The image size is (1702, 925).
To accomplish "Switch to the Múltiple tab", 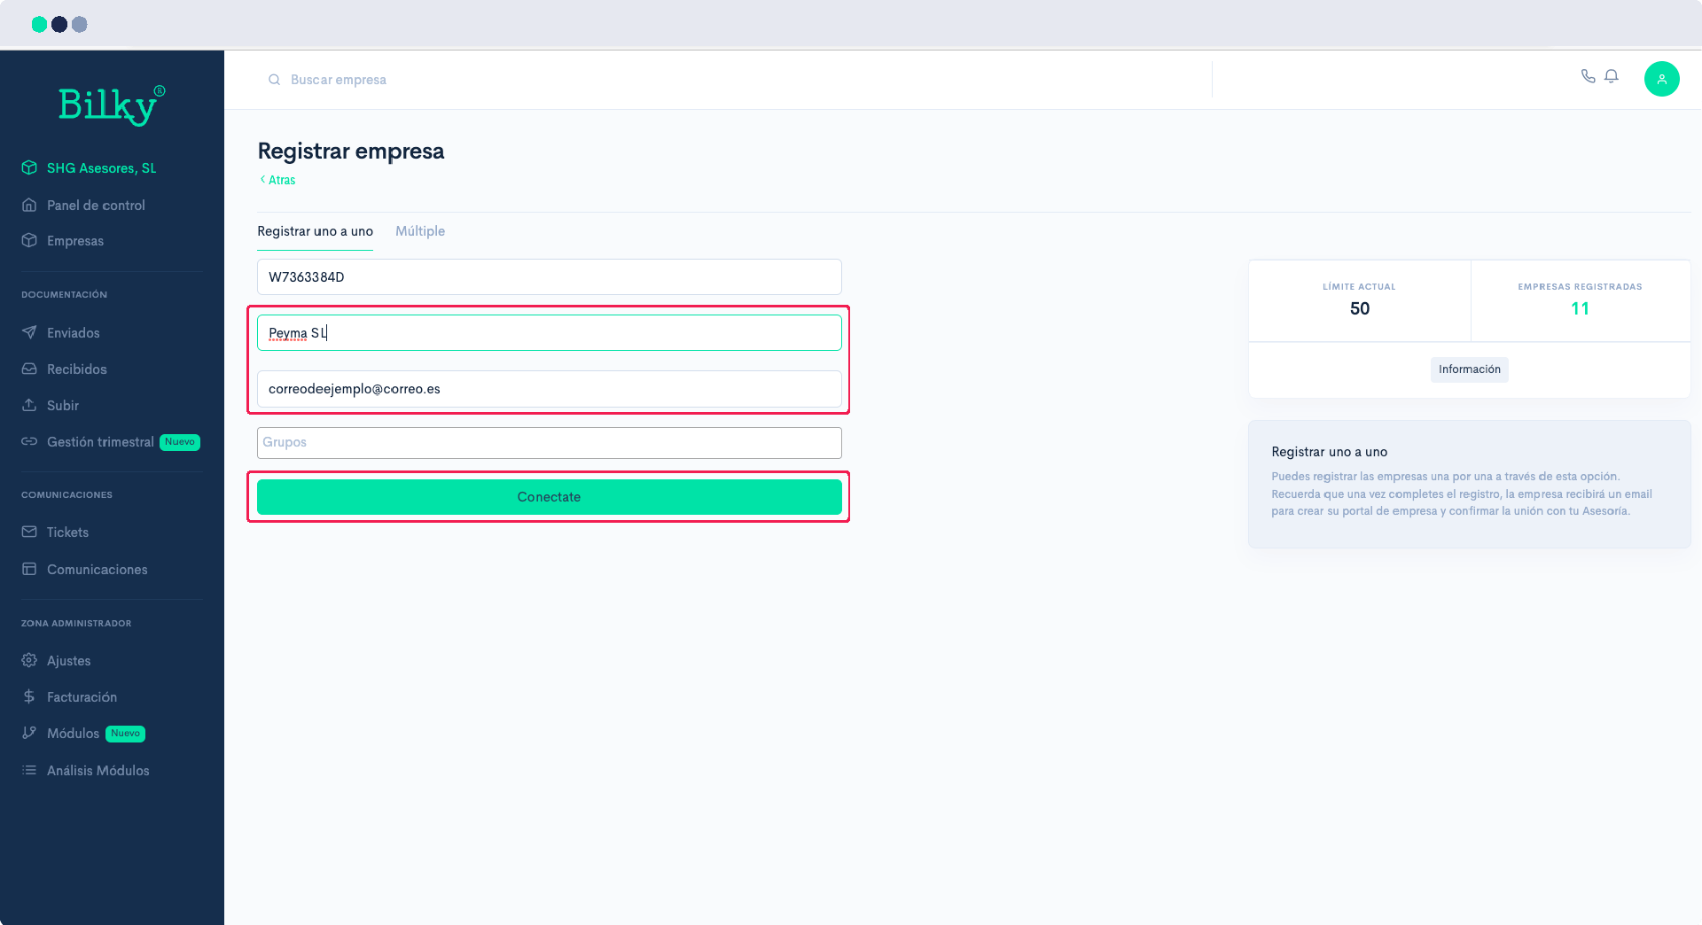I will pyautogui.click(x=420, y=231).
